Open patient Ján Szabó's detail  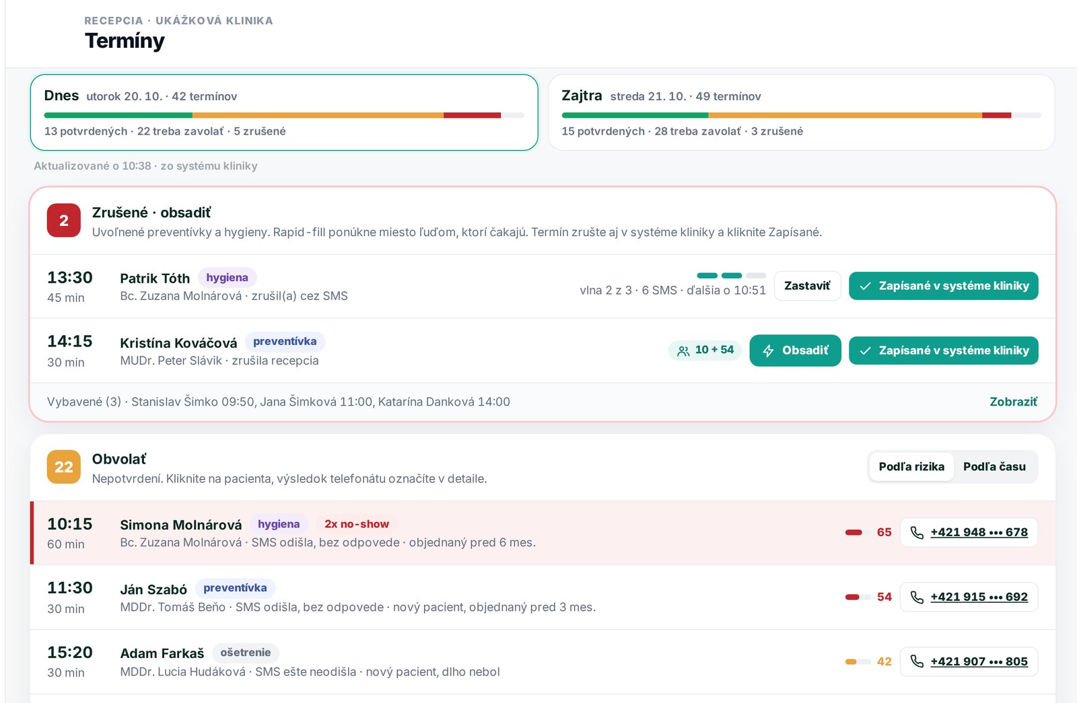coord(543,597)
